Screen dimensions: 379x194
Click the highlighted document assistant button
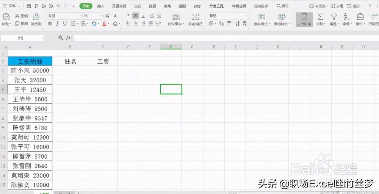pyautogui.click(x=304, y=19)
